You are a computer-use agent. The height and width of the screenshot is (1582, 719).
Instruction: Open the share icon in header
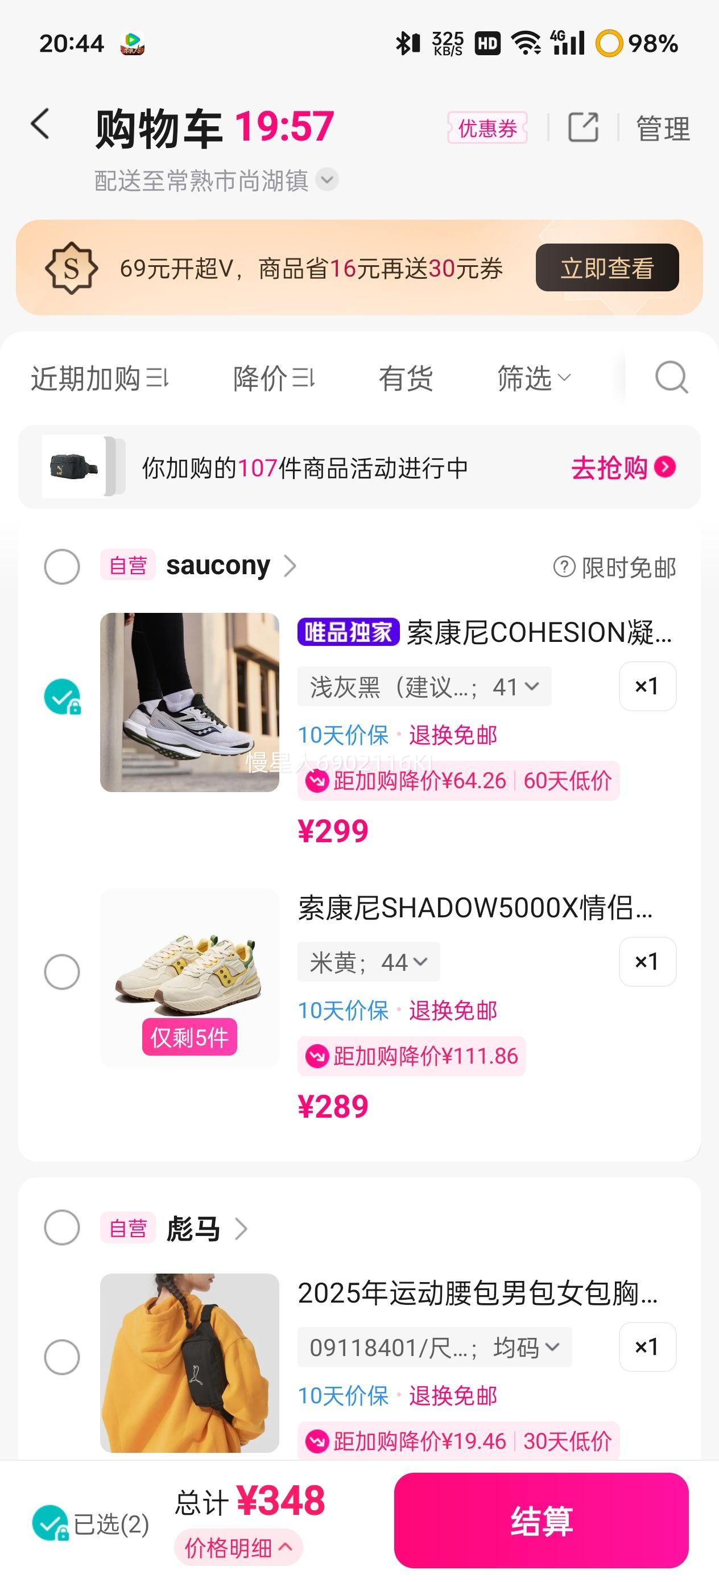(x=582, y=127)
